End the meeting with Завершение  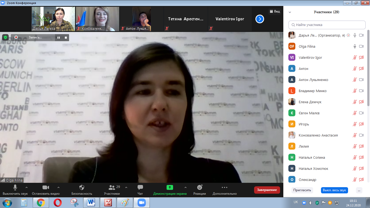click(x=267, y=190)
